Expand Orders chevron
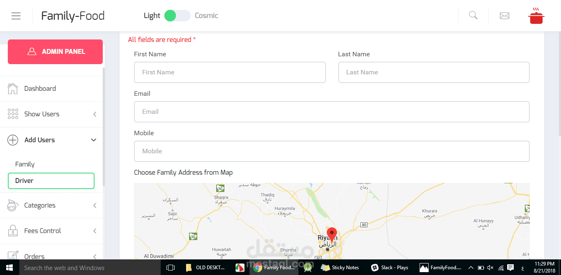Viewport: 561px width, 275px height. (95, 256)
